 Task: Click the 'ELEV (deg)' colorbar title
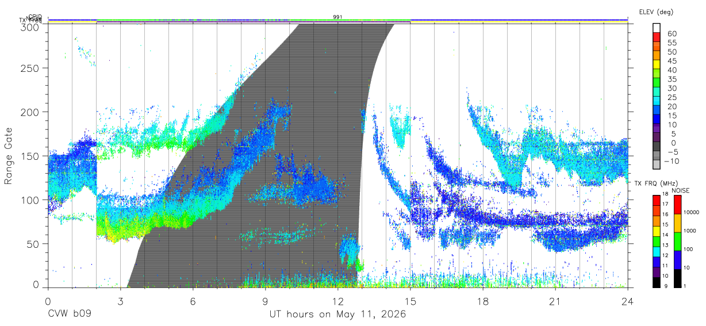pyautogui.click(x=655, y=11)
